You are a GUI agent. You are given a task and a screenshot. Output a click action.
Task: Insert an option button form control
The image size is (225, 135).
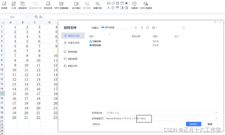point(126,3)
